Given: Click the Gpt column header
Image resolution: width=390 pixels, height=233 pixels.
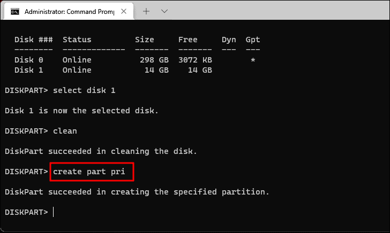Looking at the screenshot, I should [253, 40].
